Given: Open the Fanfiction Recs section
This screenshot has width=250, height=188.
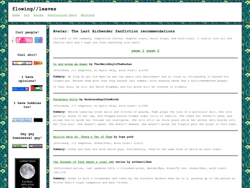Looking at the screenshot, I should click(62, 15).
